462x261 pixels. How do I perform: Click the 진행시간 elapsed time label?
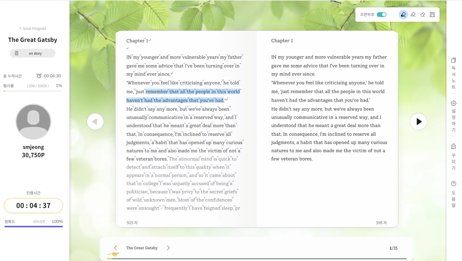tap(33, 193)
